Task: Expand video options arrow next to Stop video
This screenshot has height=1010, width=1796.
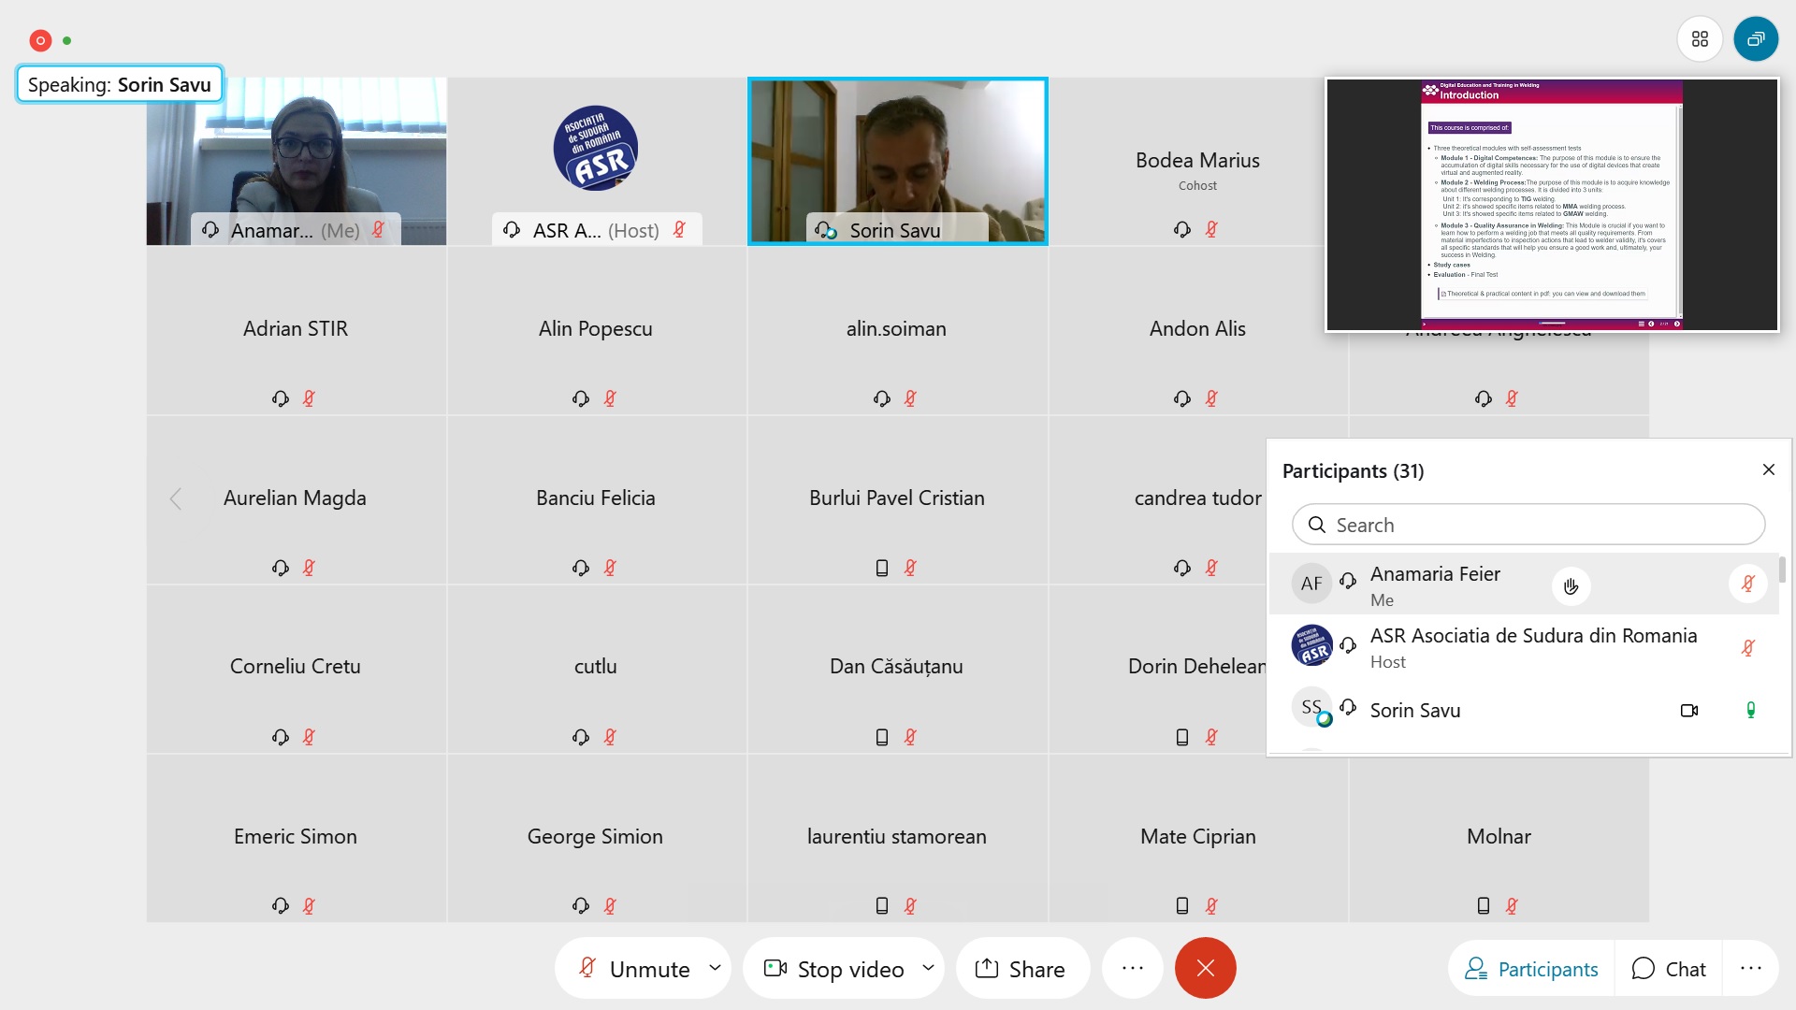Action: coord(928,968)
